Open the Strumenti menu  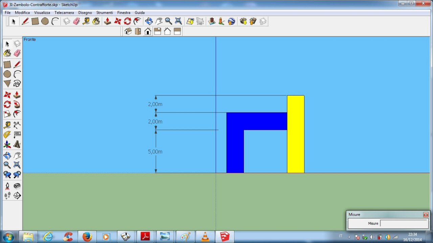[105, 12]
